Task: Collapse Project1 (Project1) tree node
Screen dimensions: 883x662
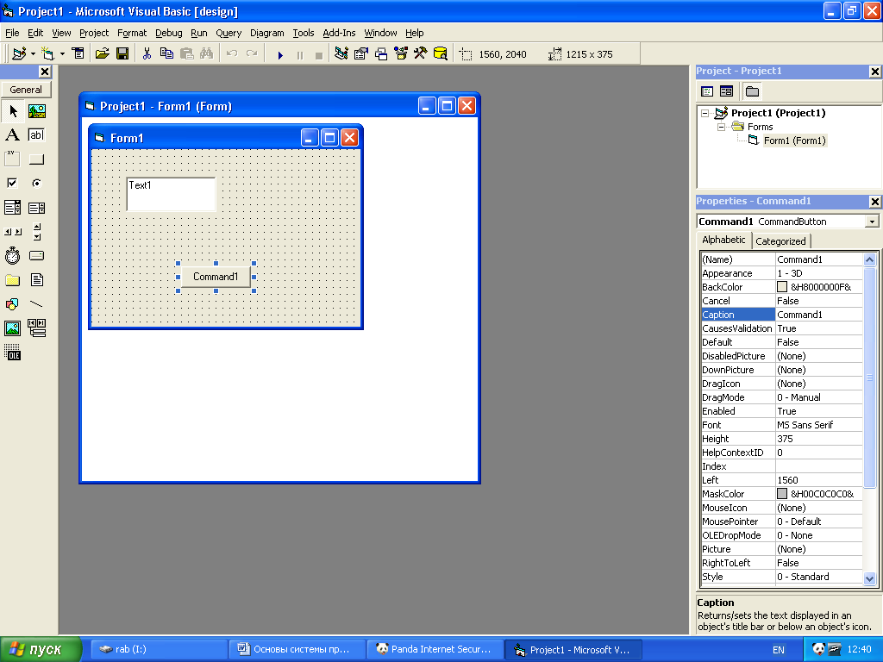Action: (x=705, y=113)
